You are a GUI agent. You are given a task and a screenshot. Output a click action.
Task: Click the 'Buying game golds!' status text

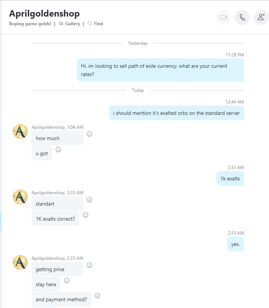coord(30,24)
